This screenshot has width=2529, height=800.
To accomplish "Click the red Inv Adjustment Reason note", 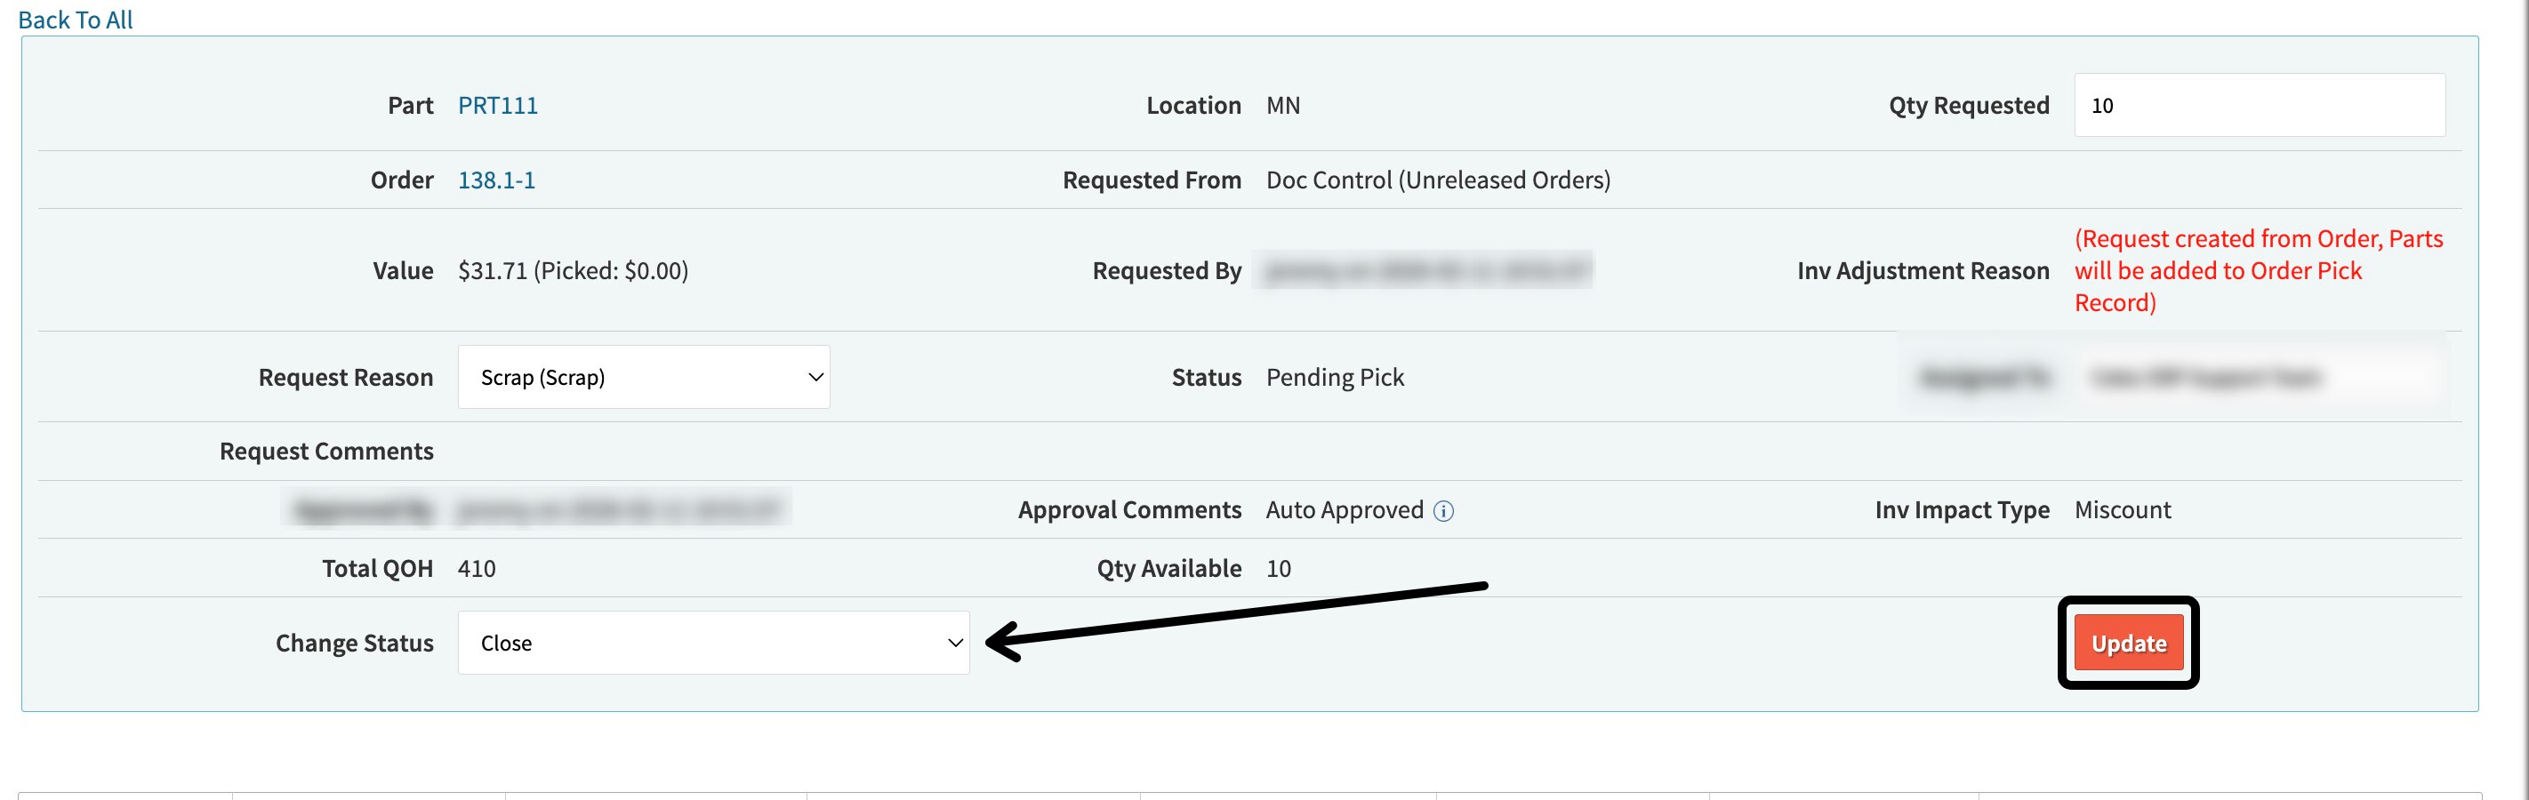I will (2256, 270).
